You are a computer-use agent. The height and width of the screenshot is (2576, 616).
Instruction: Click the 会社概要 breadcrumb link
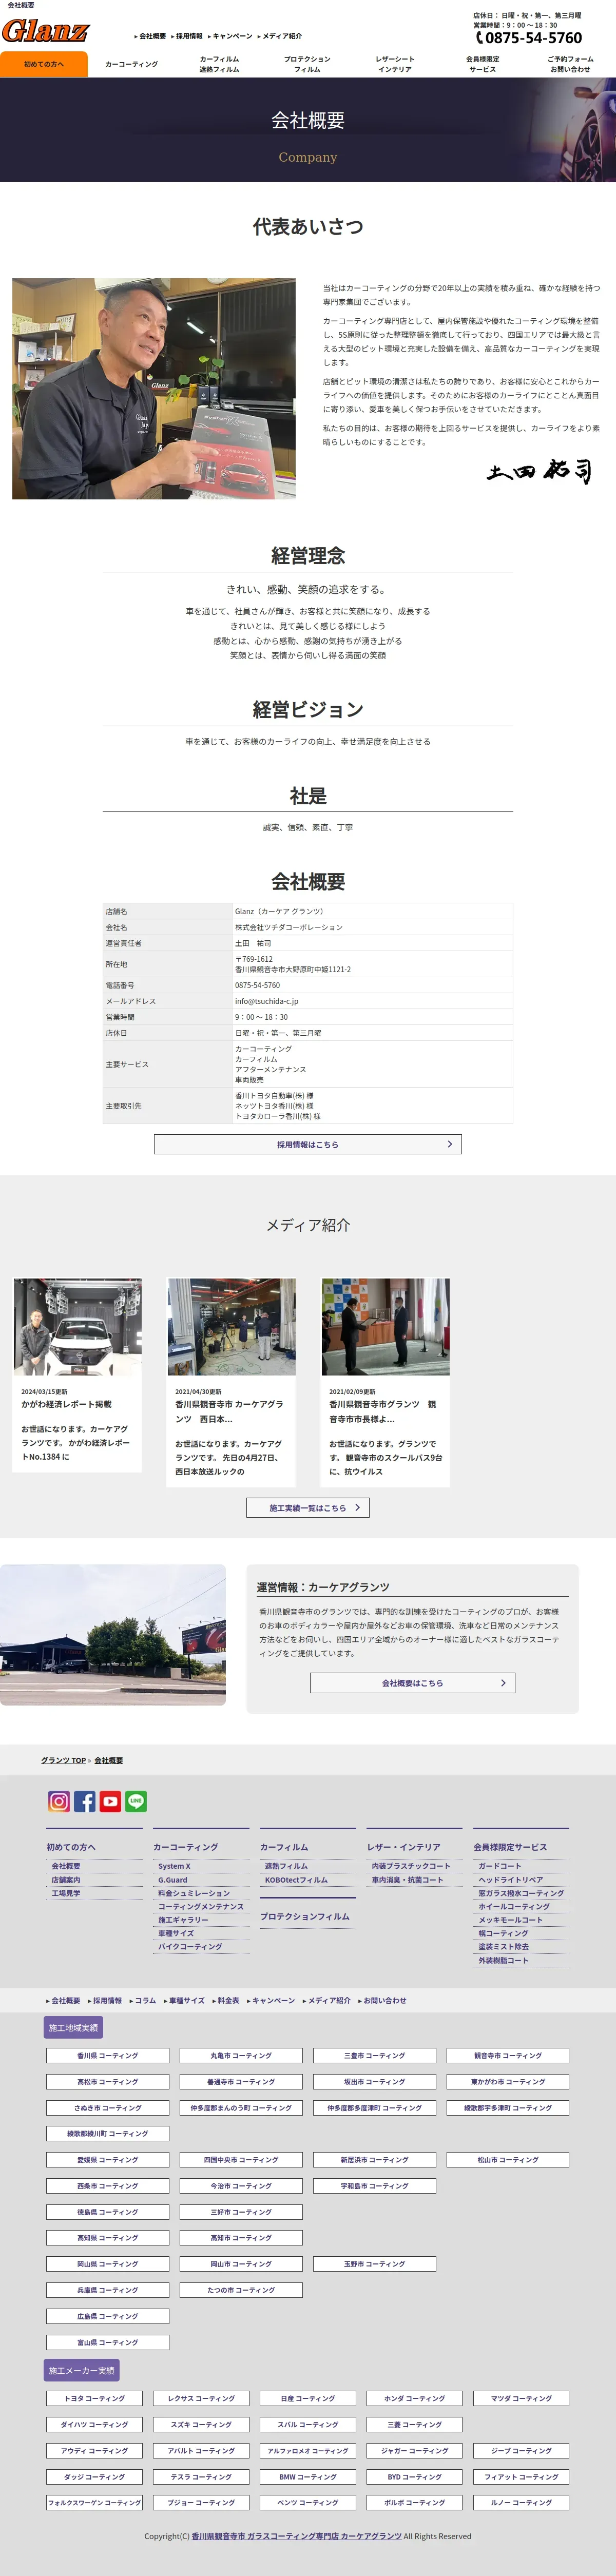point(109,1760)
